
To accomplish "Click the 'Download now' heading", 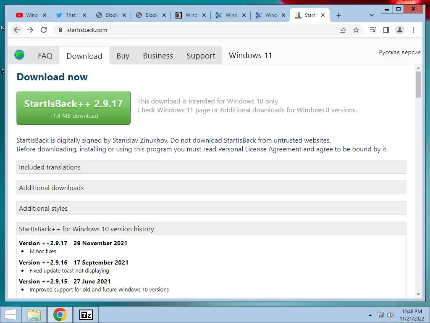I will point(52,77).
